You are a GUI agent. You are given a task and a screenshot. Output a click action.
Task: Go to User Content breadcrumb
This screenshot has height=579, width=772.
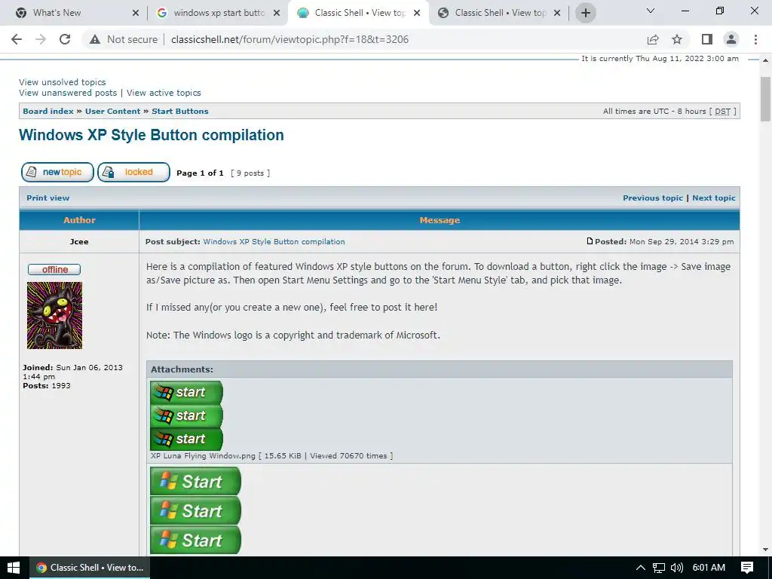113,112
